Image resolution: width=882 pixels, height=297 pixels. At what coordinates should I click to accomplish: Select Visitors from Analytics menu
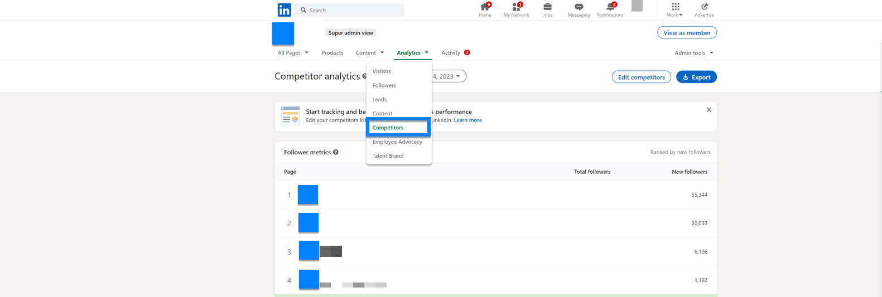(x=382, y=71)
